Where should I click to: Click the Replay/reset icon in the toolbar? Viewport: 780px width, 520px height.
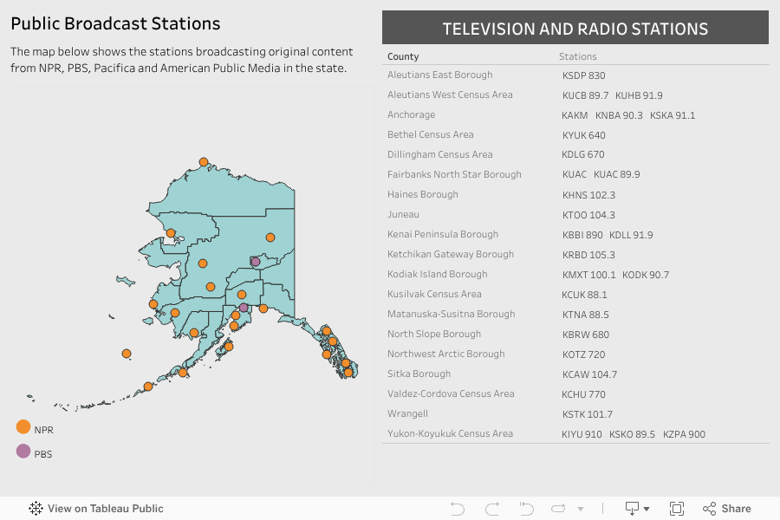click(524, 508)
